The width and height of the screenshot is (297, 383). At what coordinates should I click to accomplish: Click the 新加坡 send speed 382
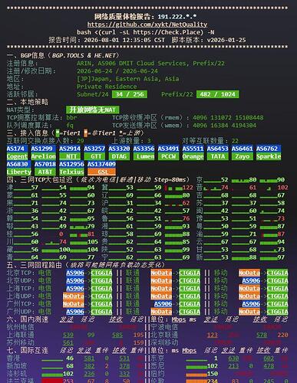[x=89, y=366]
